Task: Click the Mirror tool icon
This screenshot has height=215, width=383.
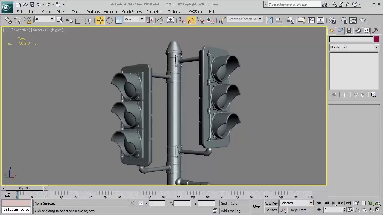Action: coord(269,20)
